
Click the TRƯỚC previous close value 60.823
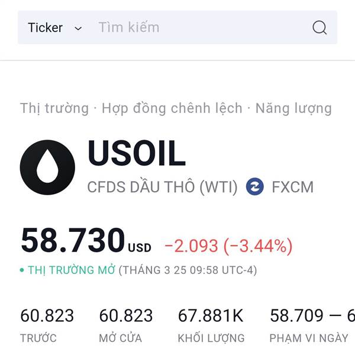coord(47,315)
